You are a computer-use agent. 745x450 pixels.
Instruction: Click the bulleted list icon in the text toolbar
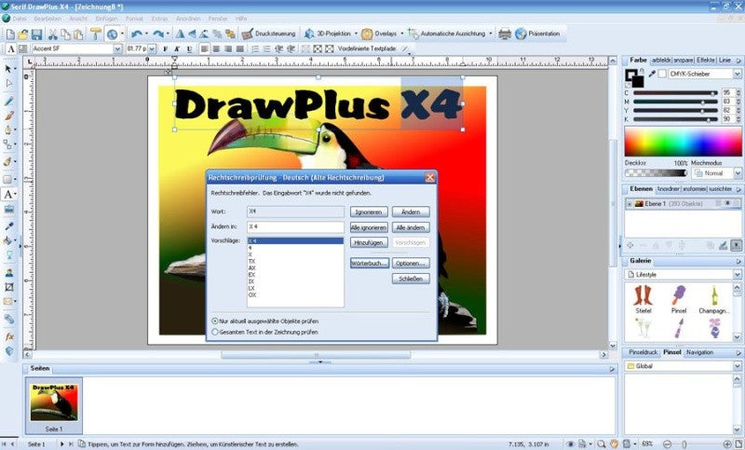(x=255, y=49)
